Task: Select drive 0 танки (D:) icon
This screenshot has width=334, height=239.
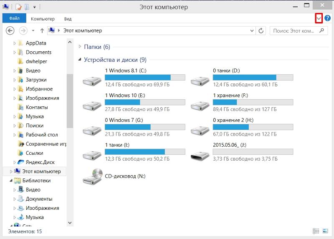Action: tap(200, 81)
